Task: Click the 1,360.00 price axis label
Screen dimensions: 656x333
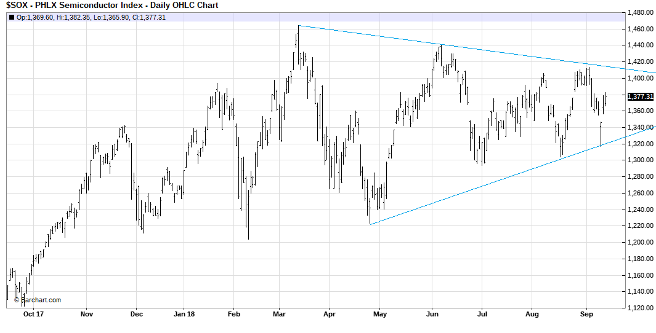Action: pos(641,111)
